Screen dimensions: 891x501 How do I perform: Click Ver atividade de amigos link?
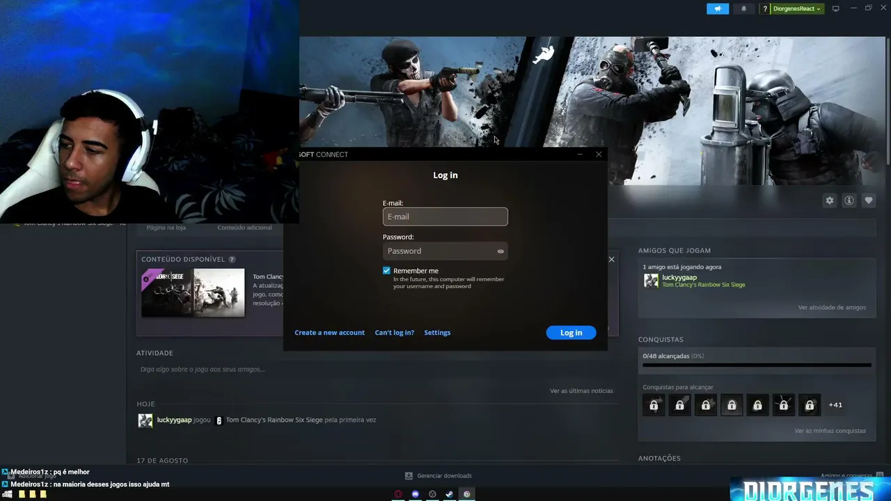click(832, 308)
